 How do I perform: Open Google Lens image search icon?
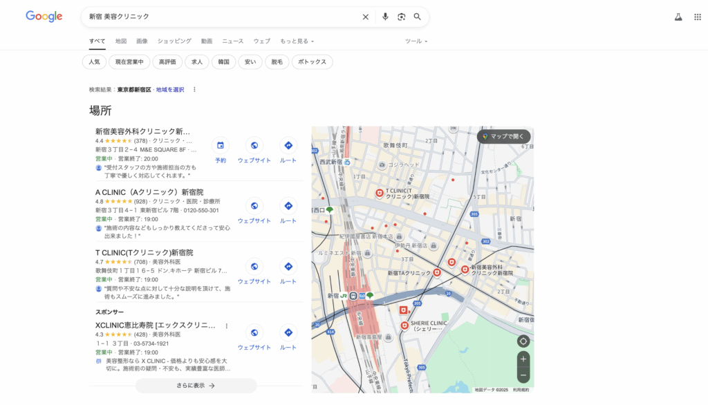pyautogui.click(x=401, y=17)
